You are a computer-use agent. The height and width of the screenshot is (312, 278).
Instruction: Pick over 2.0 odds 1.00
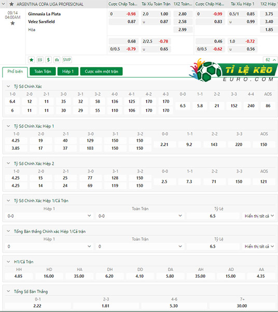click(156, 14)
